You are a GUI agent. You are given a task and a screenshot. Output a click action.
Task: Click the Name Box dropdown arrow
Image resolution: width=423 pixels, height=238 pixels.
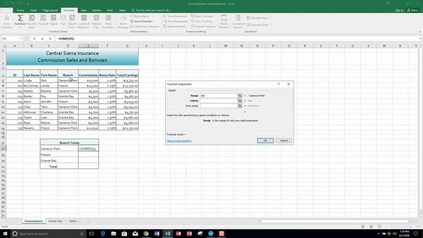[x=21, y=38]
